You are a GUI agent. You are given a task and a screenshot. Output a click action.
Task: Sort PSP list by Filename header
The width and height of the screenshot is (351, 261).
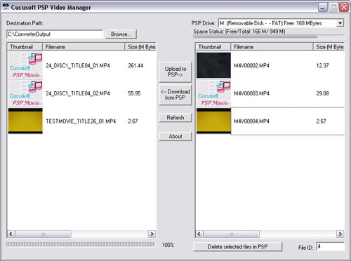[x=272, y=47]
